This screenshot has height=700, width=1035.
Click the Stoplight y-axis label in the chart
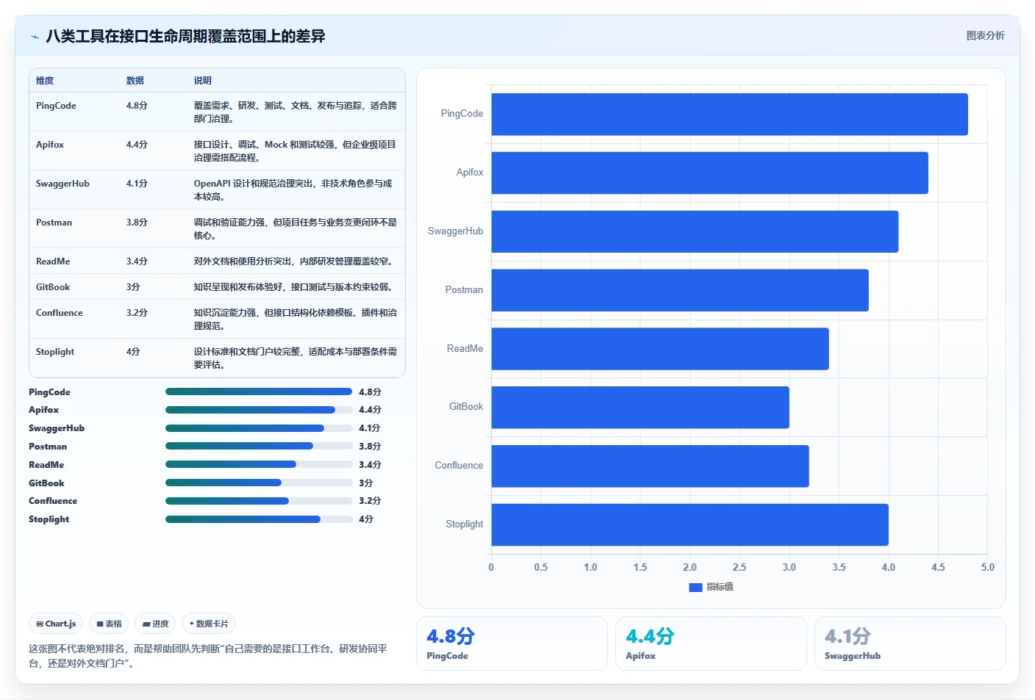[465, 524]
